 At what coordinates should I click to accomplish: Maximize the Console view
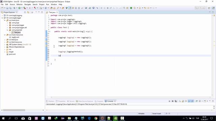[x=213, y=101]
